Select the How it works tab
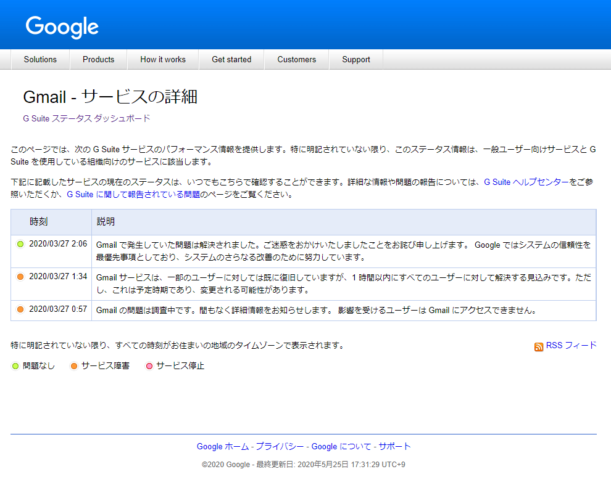Viewport: 611px width, 477px height. point(163,60)
